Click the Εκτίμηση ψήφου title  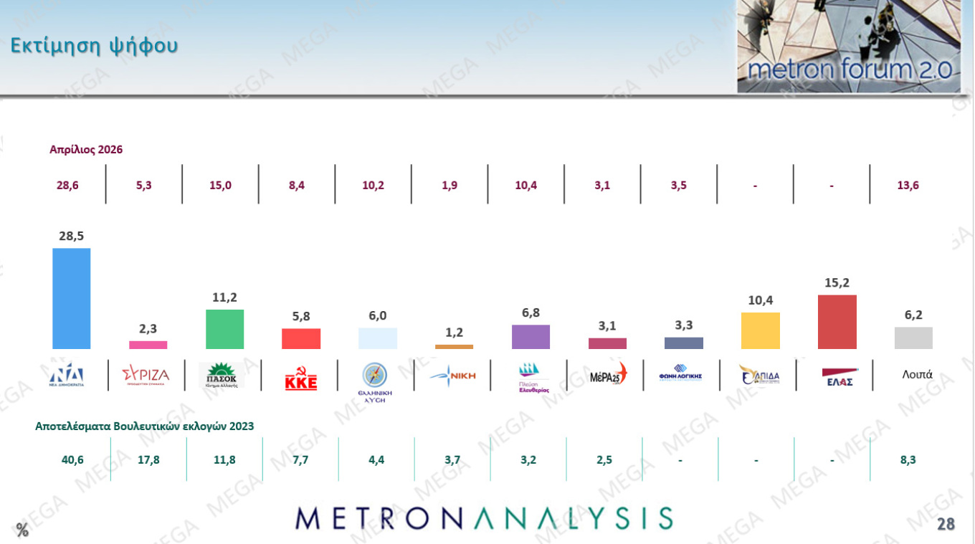tap(94, 46)
